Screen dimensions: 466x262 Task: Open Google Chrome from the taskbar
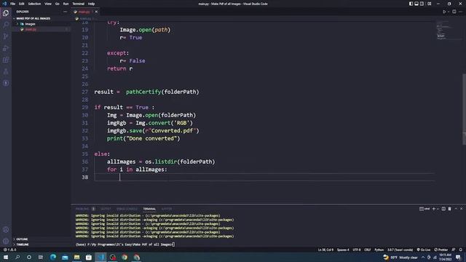point(125,257)
